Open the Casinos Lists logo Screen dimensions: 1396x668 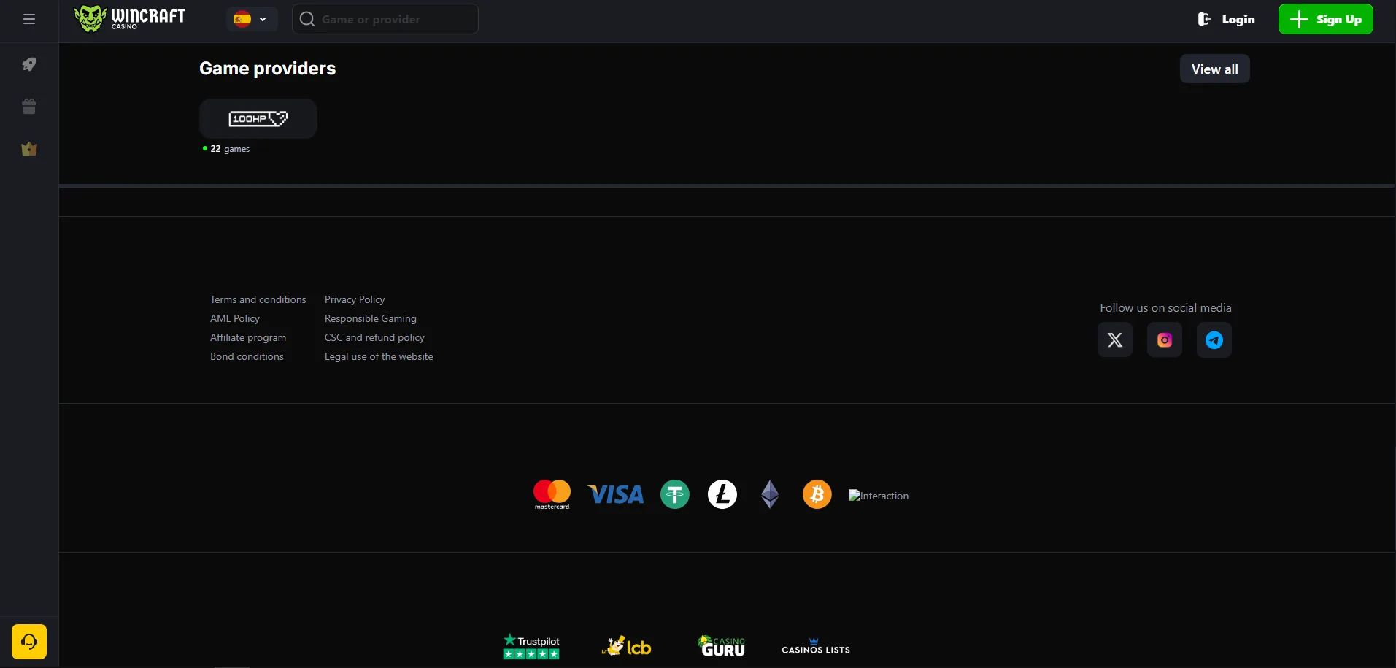tap(816, 647)
